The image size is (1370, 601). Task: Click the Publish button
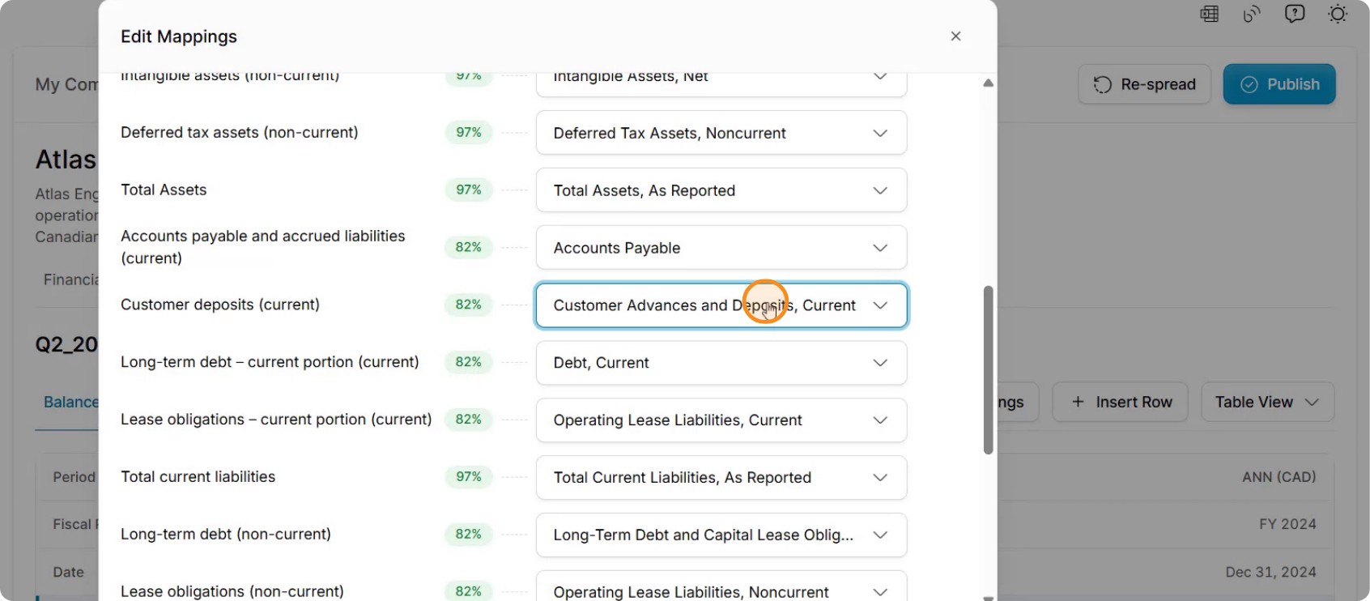(x=1279, y=84)
